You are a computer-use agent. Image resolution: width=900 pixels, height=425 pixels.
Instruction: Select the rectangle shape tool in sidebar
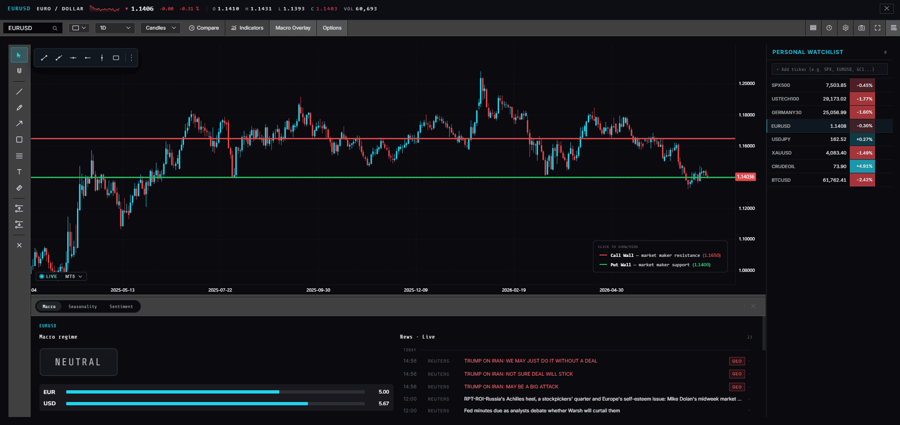(19, 139)
